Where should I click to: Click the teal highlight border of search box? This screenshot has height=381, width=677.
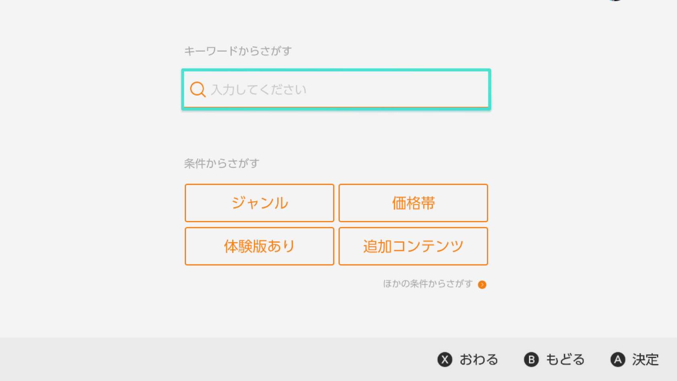(336, 70)
